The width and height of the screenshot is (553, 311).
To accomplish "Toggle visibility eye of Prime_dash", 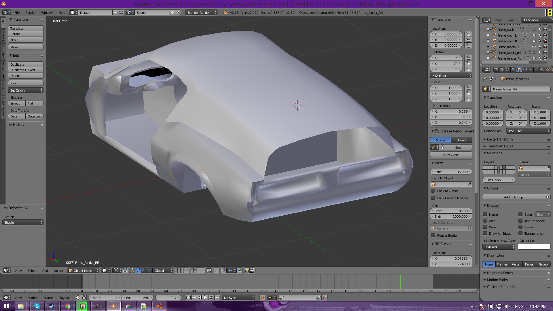I will click(x=534, y=29).
